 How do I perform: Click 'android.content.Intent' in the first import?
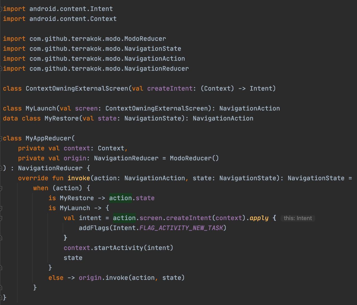pos(71,9)
